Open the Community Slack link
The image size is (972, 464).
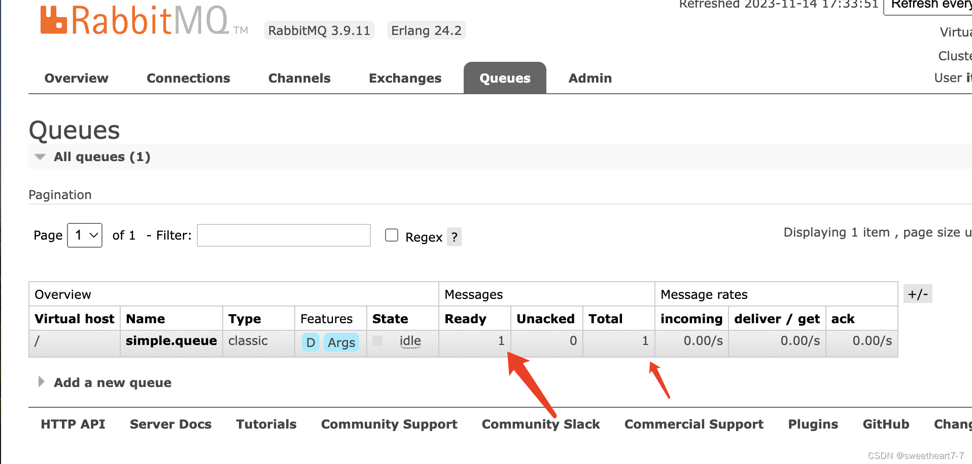(541, 424)
